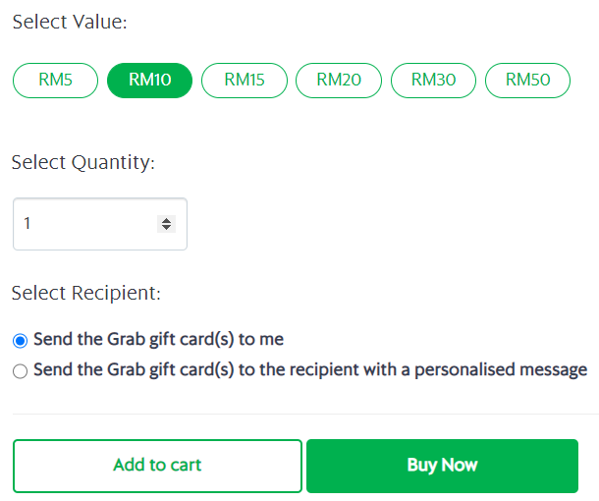599x501 pixels.
Task: Select the RM5 gift card value
Action: pyautogui.click(x=56, y=81)
